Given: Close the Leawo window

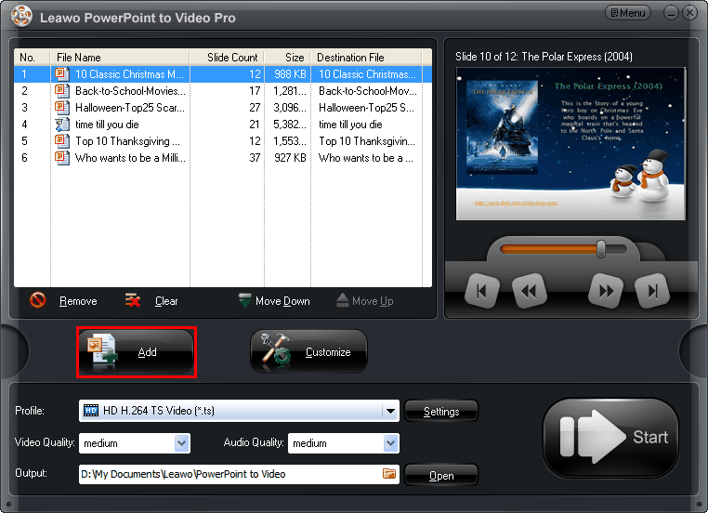Looking at the screenshot, I should coord(690,13).
